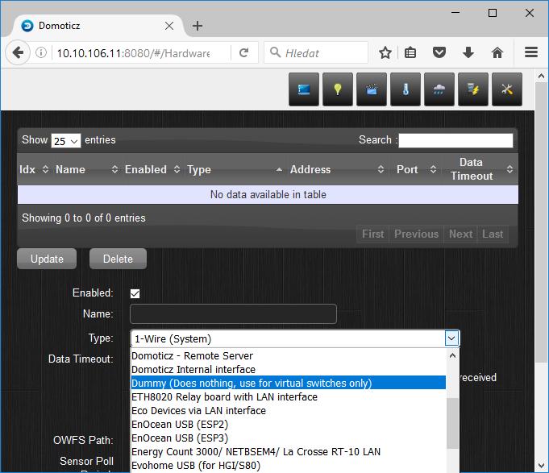Viewport: 549px width, 473px height.
Task: Open the Utility energy icon
Action: tap(473, 89)
